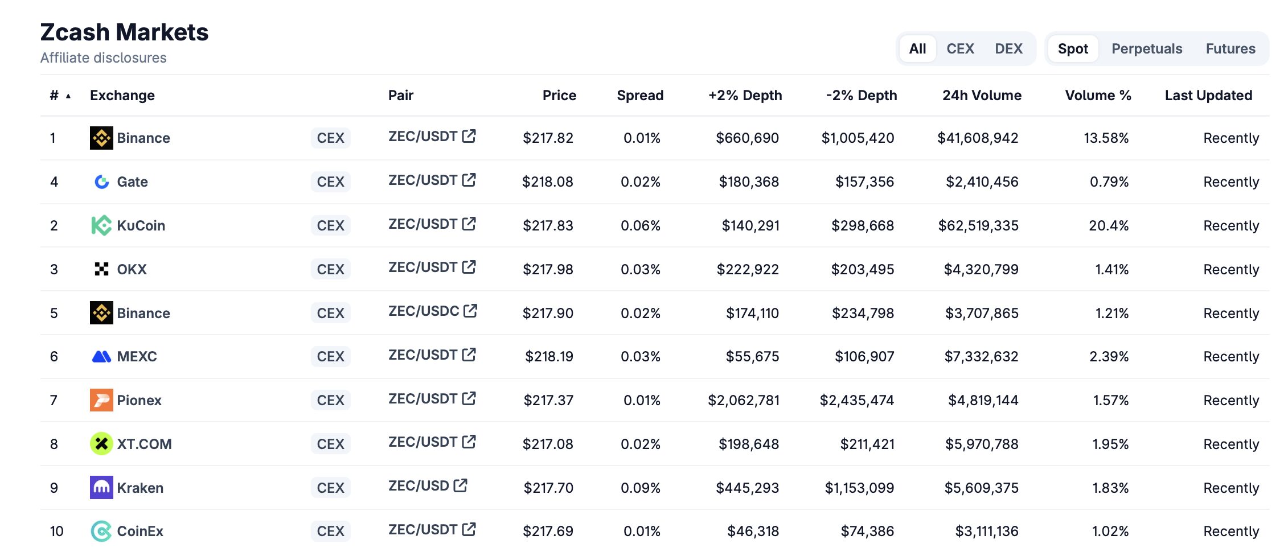
Task: Click the Pionex exchange logo icon
Action: click(101, 400)
